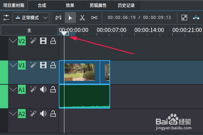Screen dimensions: 203x135
Task: Select the razor scissors tool
Action: click(82, 18)
